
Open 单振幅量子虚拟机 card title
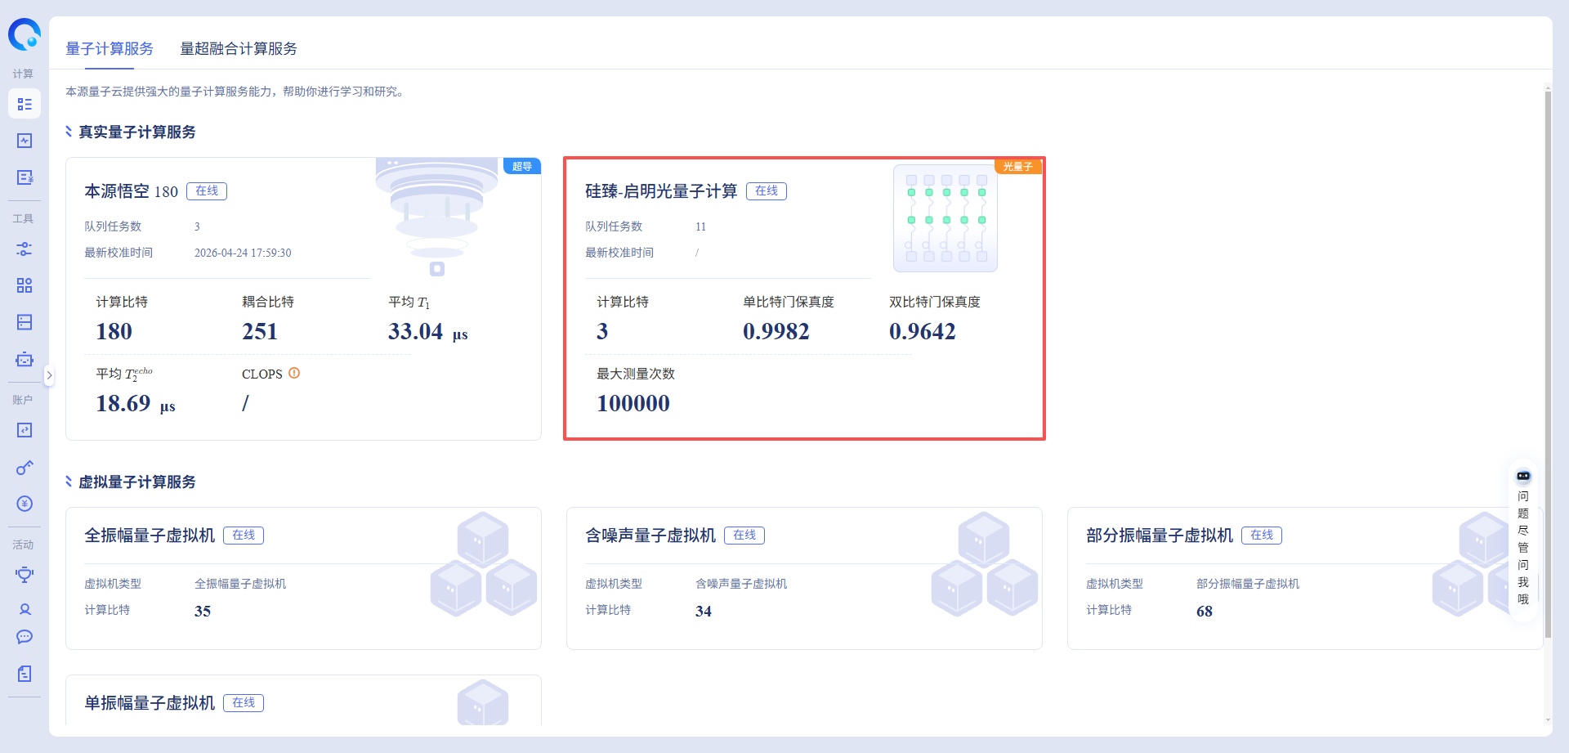coord(150,703)
